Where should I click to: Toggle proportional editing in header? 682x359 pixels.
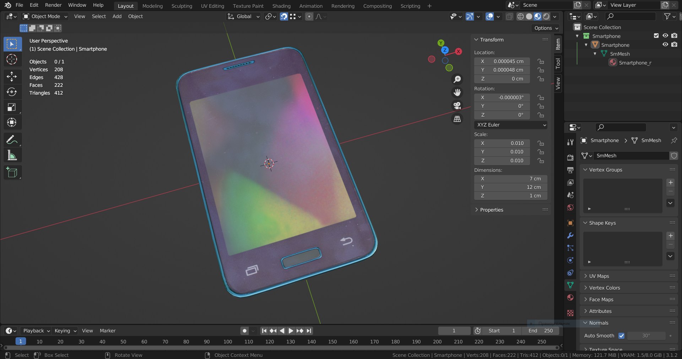309,16
